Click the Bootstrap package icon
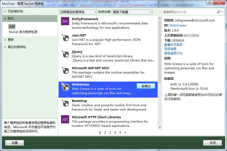227x151 pixels. [65, 103]
